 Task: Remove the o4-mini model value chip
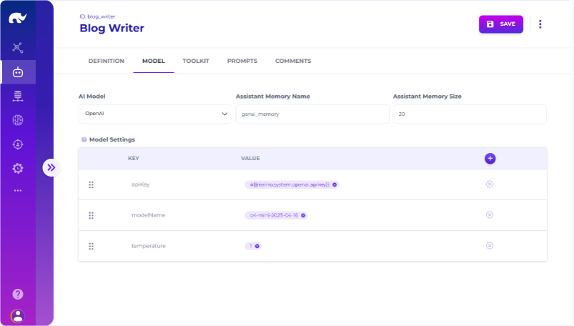pos(303,215)
